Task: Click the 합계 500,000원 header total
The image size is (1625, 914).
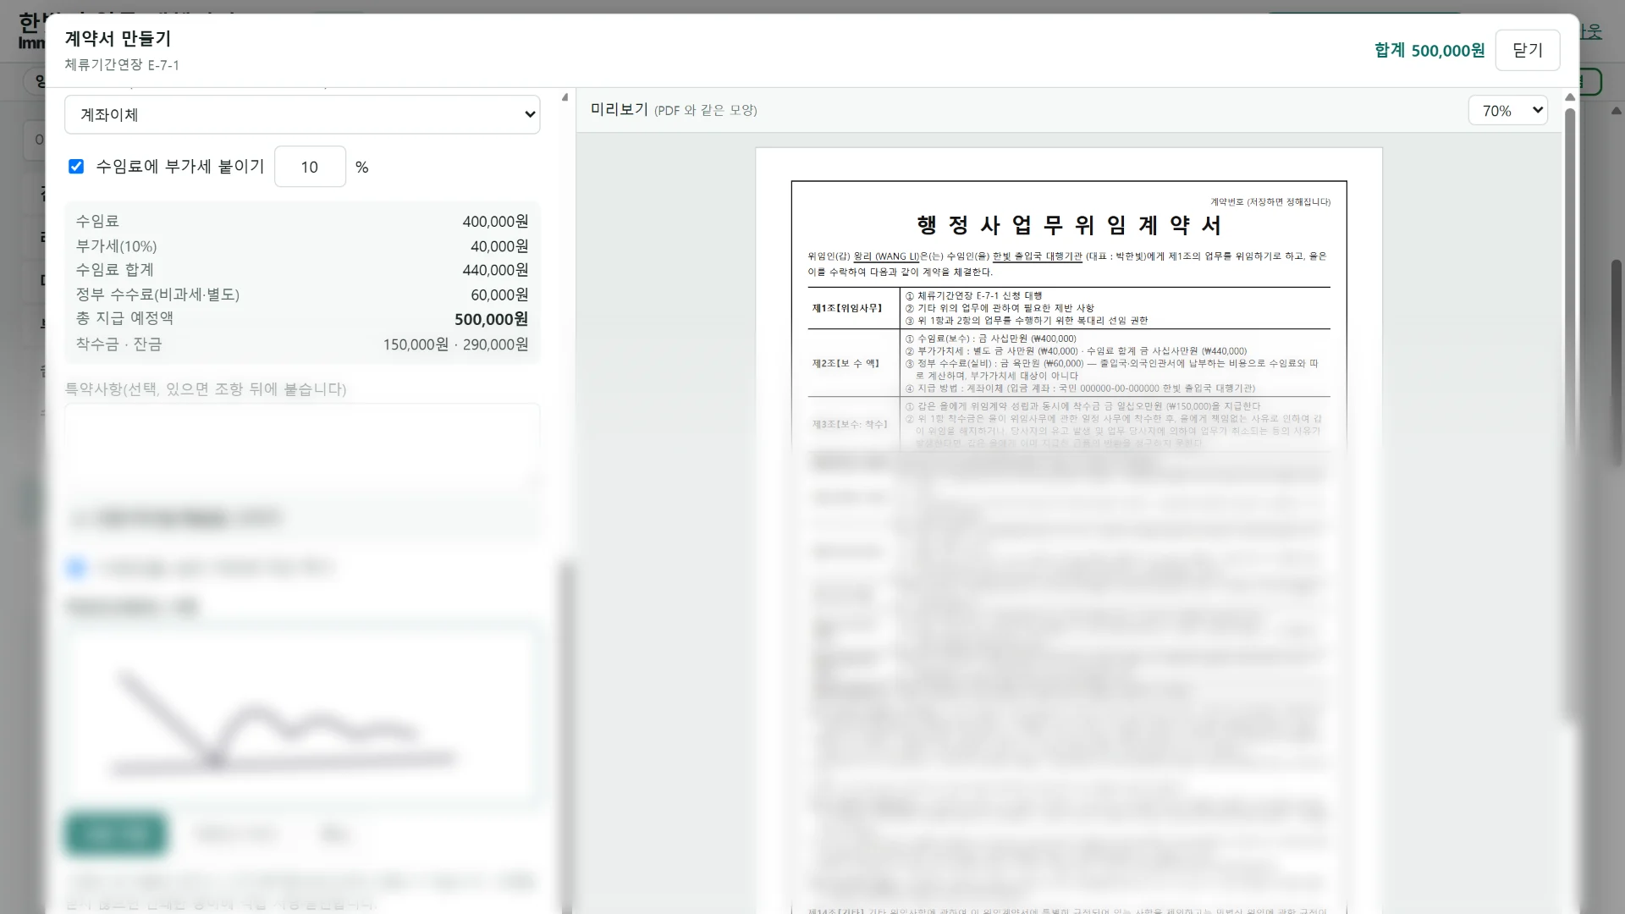Action: point(1429,50)
